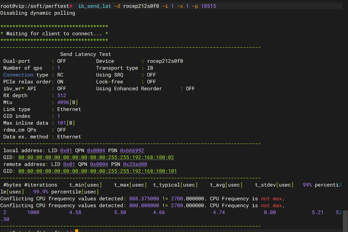Screen dimensions: 348x232
Task: Click the yellow cursor at the bottom prompt
Action: (76, 231)
